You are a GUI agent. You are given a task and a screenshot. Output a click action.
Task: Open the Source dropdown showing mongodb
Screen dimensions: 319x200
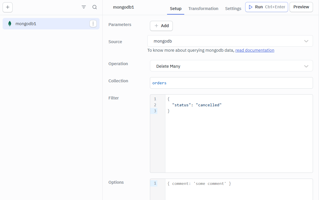(230, 41)
